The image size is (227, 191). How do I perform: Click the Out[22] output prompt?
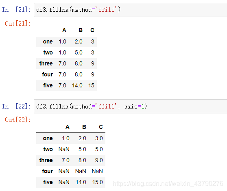pyautogui.click(x=18, y=120)
